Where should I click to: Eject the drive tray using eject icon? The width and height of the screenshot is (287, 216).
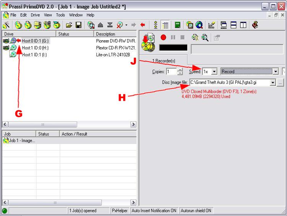[x=100, y=25]
